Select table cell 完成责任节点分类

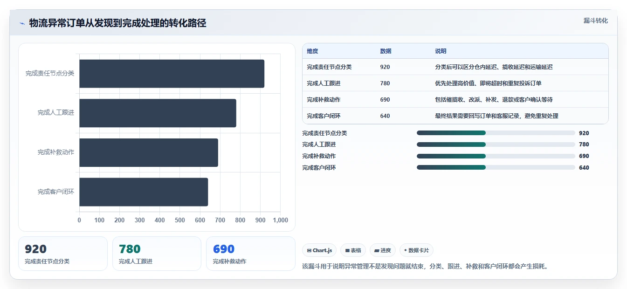pyautogui.click(x=329, y=67)
